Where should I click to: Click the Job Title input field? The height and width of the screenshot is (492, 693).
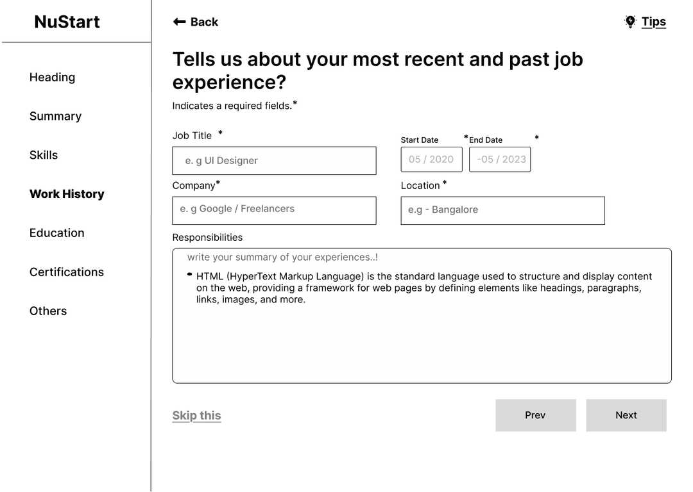tap(274, 161)
